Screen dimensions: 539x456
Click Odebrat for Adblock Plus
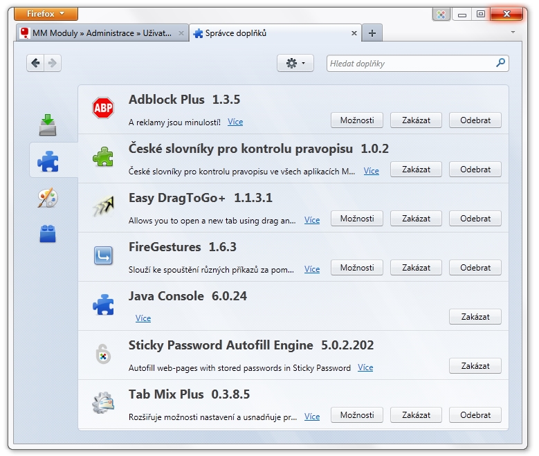pos(475,120)
